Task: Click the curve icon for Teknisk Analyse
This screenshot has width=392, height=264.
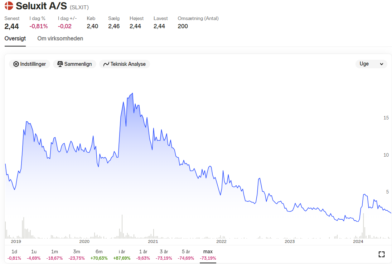Action: pyautogui.click(x=106, y=64)
